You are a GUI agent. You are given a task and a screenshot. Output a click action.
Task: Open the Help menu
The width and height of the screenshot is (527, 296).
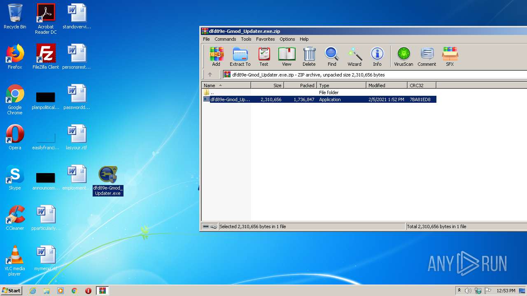coord(304,39)
